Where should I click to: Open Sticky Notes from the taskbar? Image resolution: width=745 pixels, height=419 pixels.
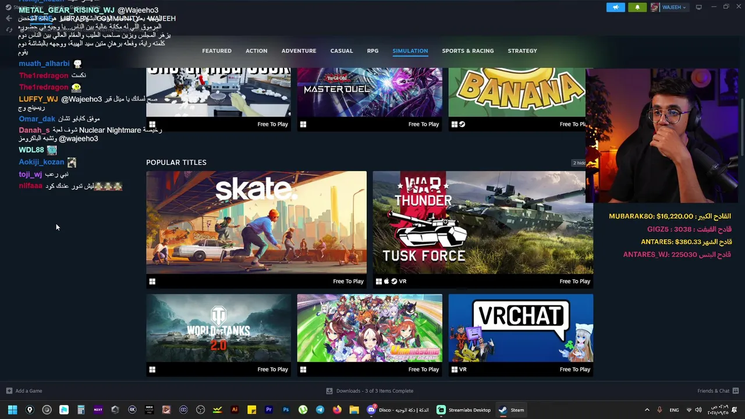click(251, 410)
